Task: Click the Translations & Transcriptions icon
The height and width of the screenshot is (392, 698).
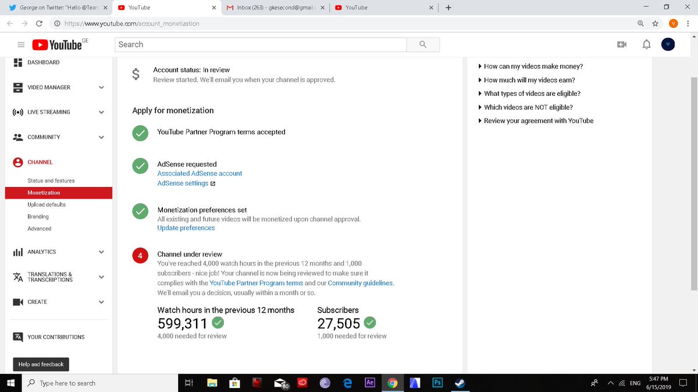Action: pyautogui.click(x=17, y=277)
